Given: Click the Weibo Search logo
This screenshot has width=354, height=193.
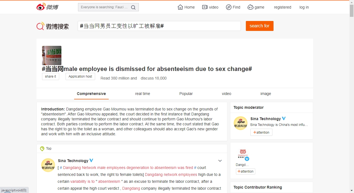Looking at the screenshot, I should 53,26.
